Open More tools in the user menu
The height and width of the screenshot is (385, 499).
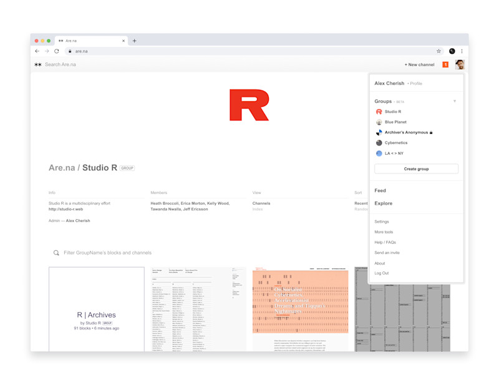click(x=384, y=232)
